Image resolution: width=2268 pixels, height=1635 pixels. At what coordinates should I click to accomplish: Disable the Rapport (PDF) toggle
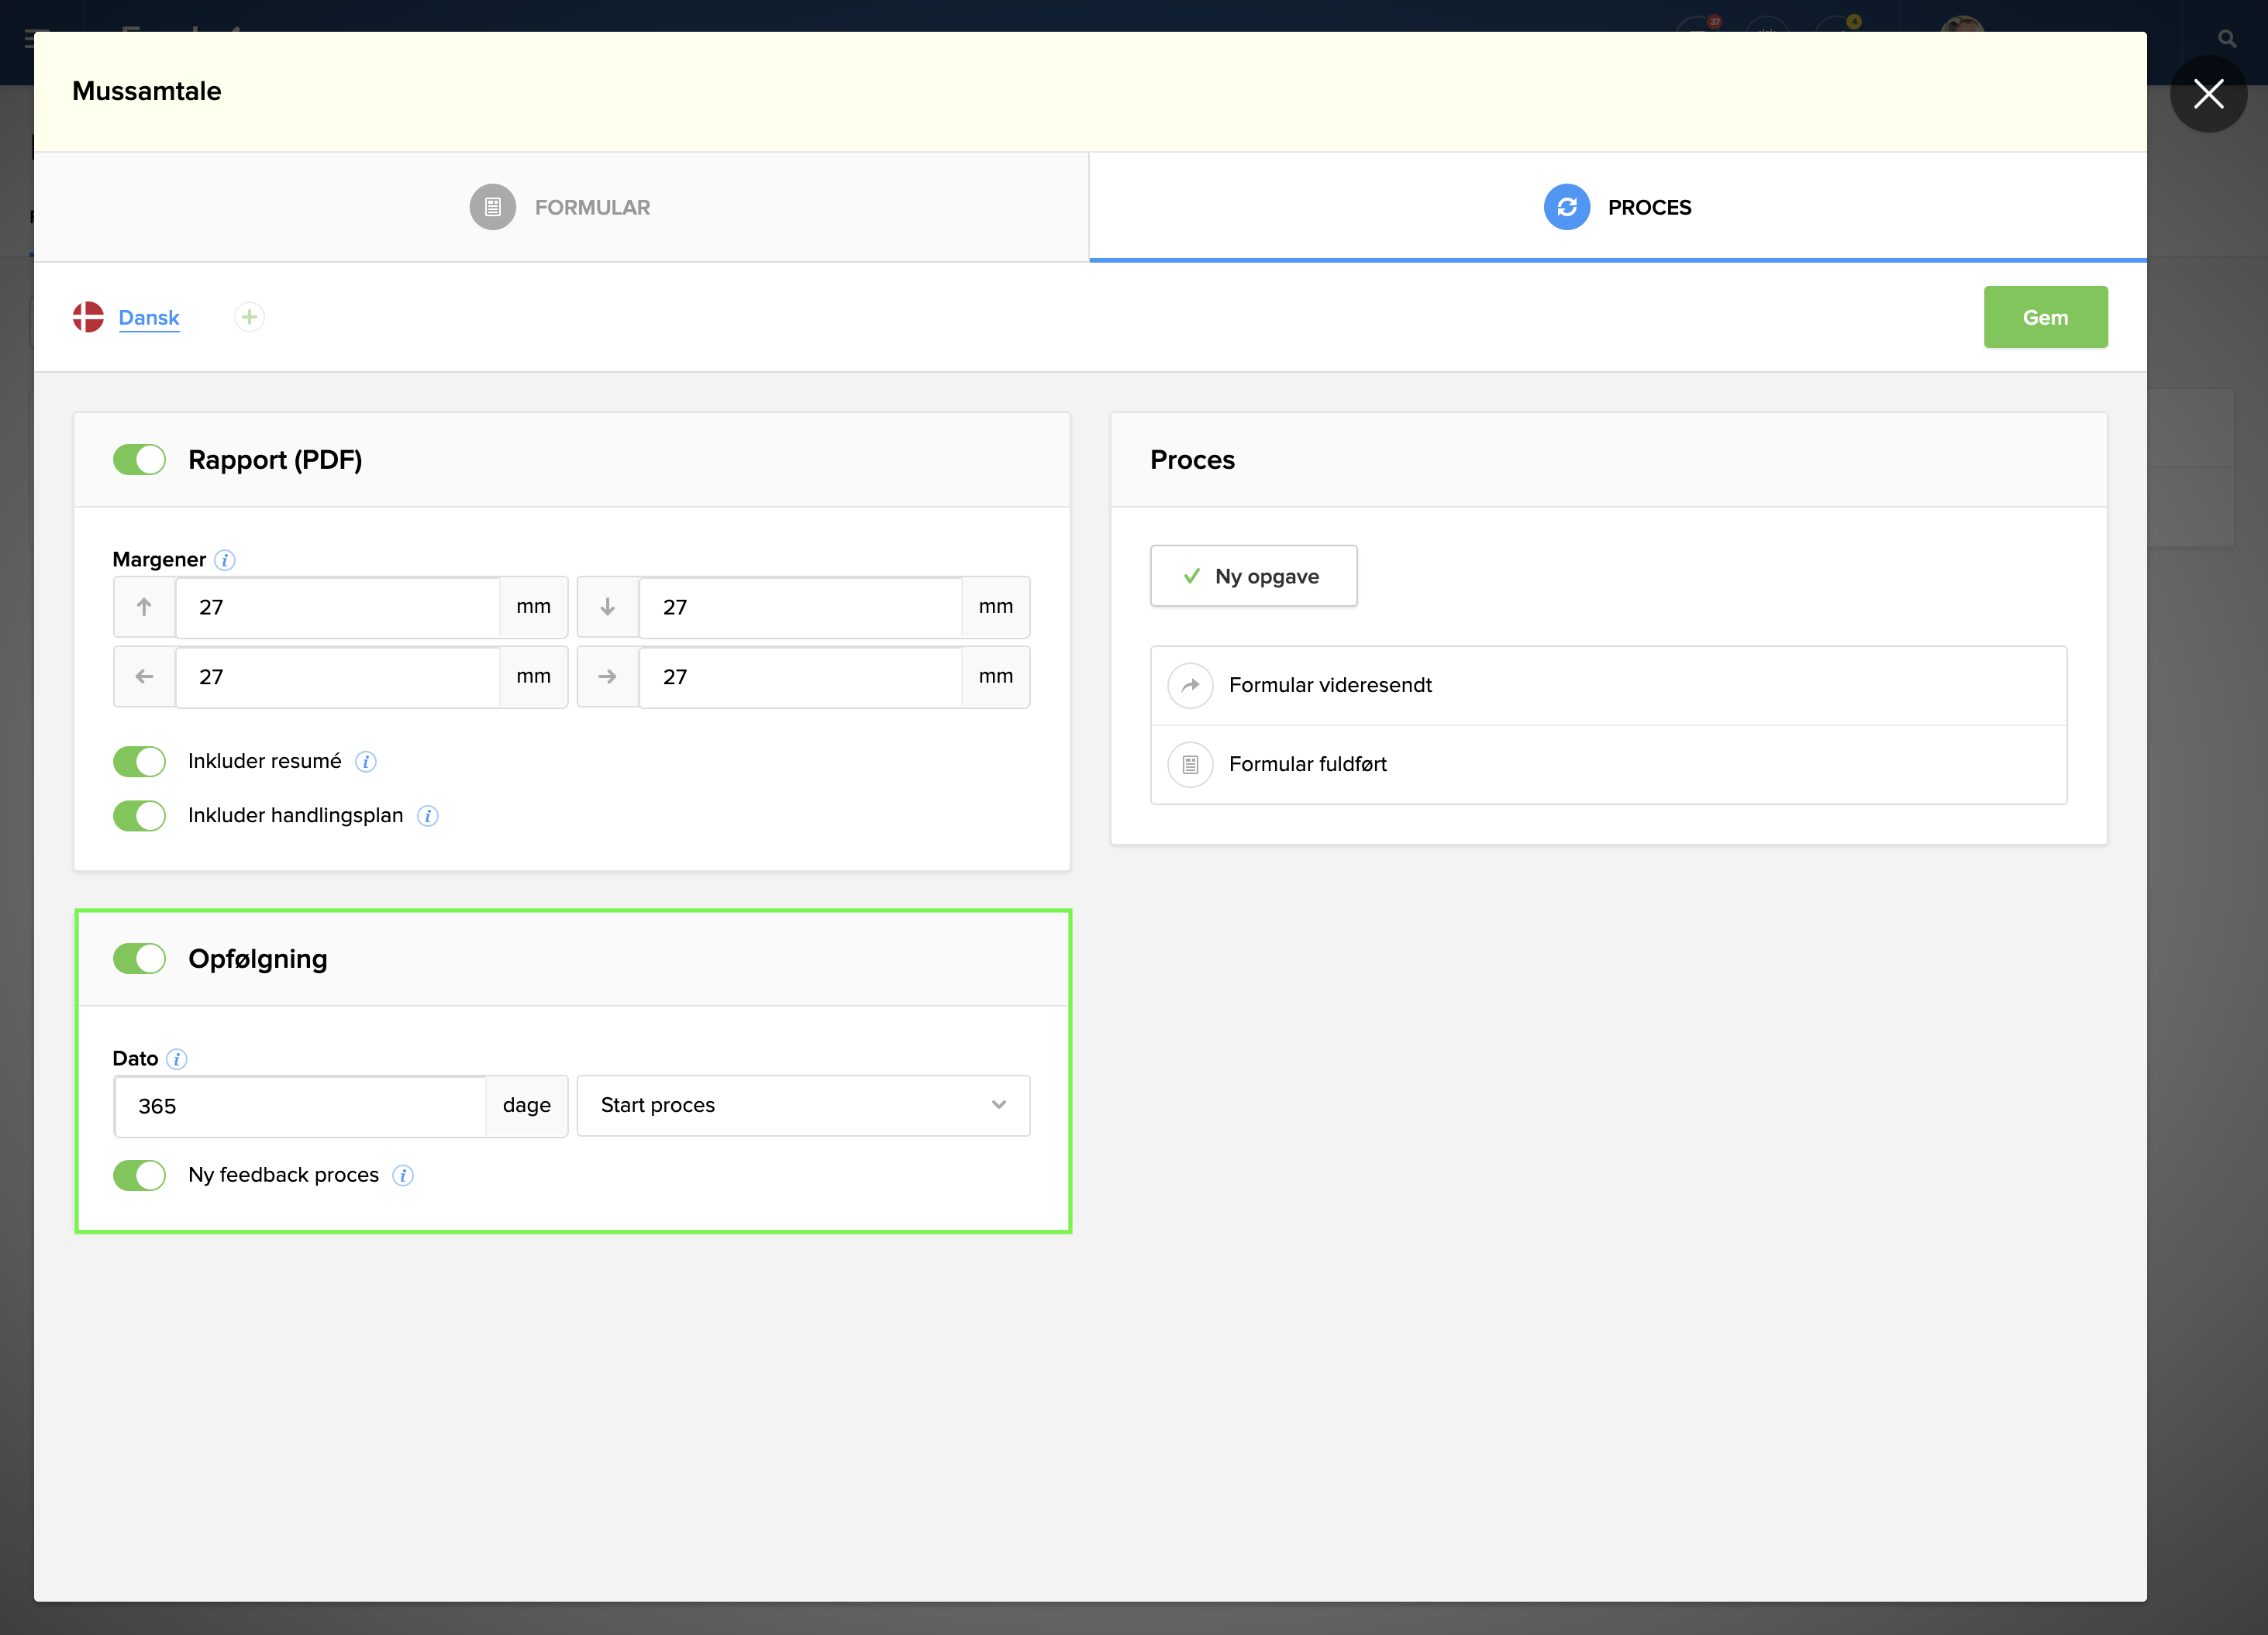tap(139, 460)
